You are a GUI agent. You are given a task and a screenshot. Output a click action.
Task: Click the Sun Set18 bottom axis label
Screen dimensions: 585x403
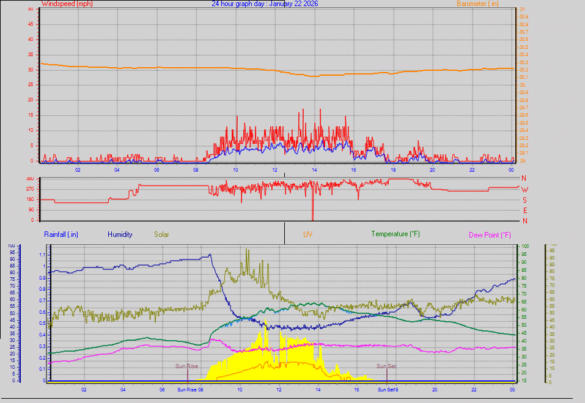[389, 389]
